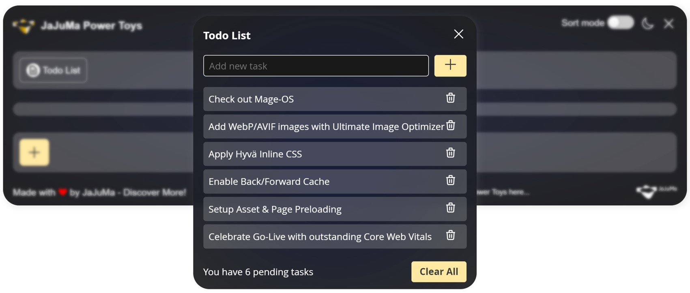Delete the Check out Mage-OS task
This screenshot has width=690, height=293.
click(450, 98)
